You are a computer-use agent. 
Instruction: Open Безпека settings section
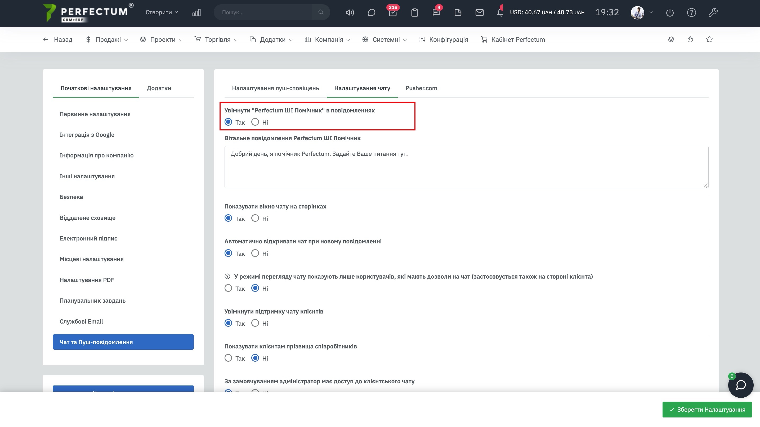pos(71,197)
